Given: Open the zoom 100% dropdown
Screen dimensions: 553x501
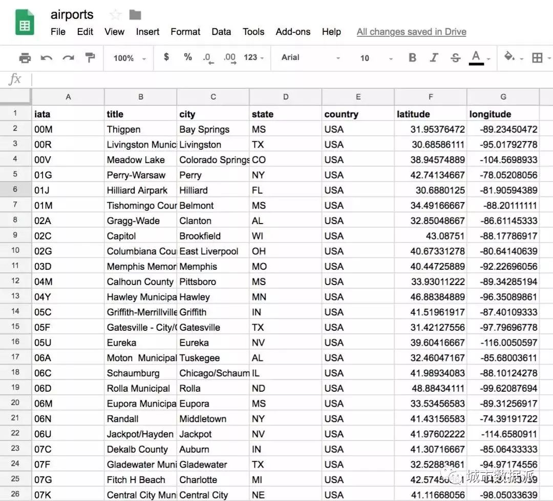Looking at the screenshot, I should (x=130, y=58).
